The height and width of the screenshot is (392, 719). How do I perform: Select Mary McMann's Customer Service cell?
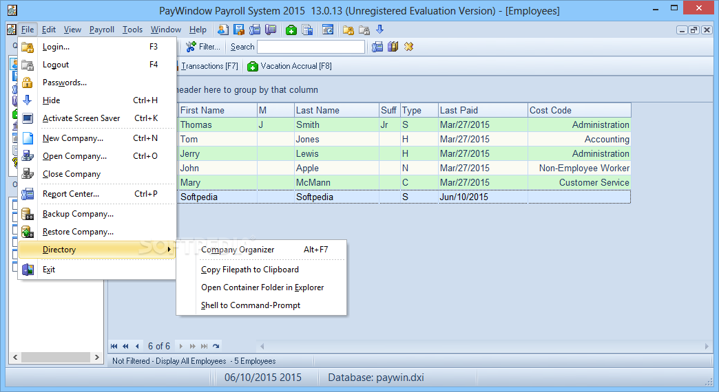580,183
